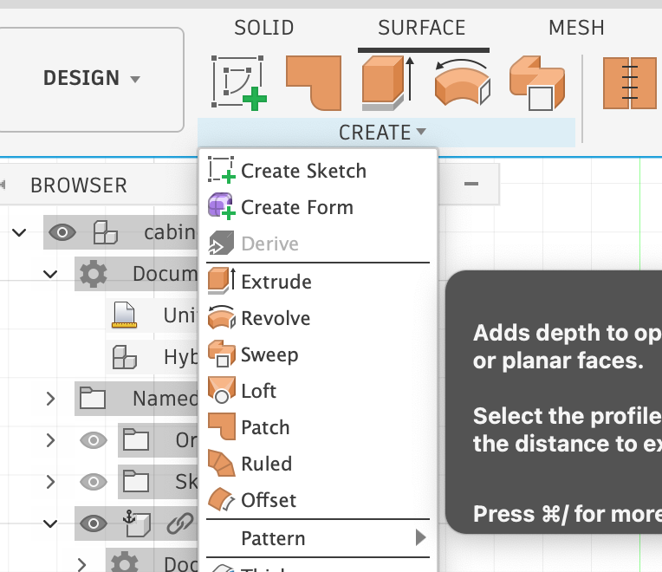Click the chain link icon on component row
The width and height of the screenshot is (662, 572).
(x=180, y=523)
